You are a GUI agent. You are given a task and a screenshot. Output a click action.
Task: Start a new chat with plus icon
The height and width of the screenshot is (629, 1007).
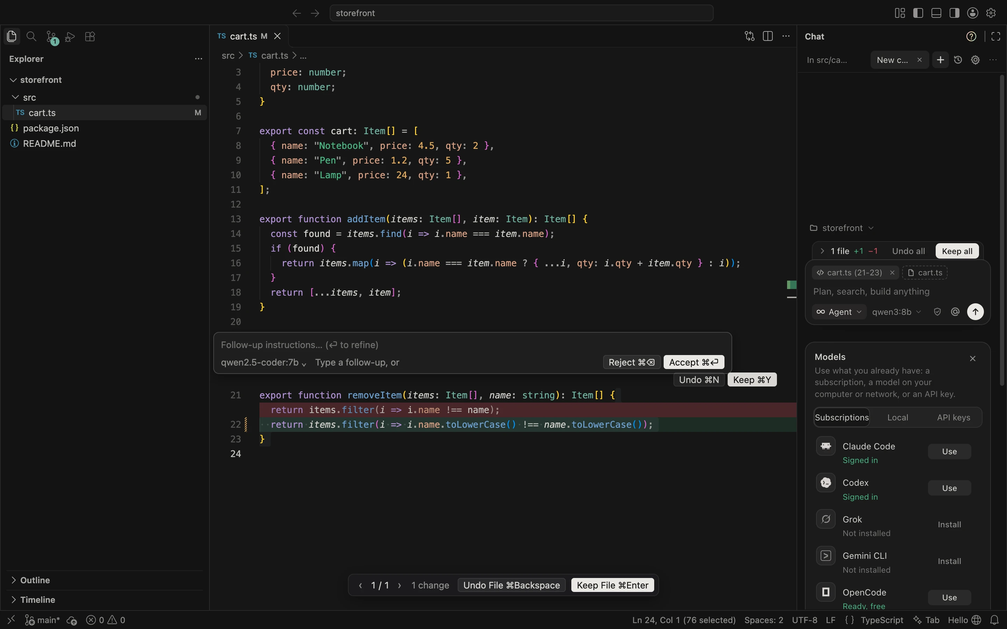940,60
